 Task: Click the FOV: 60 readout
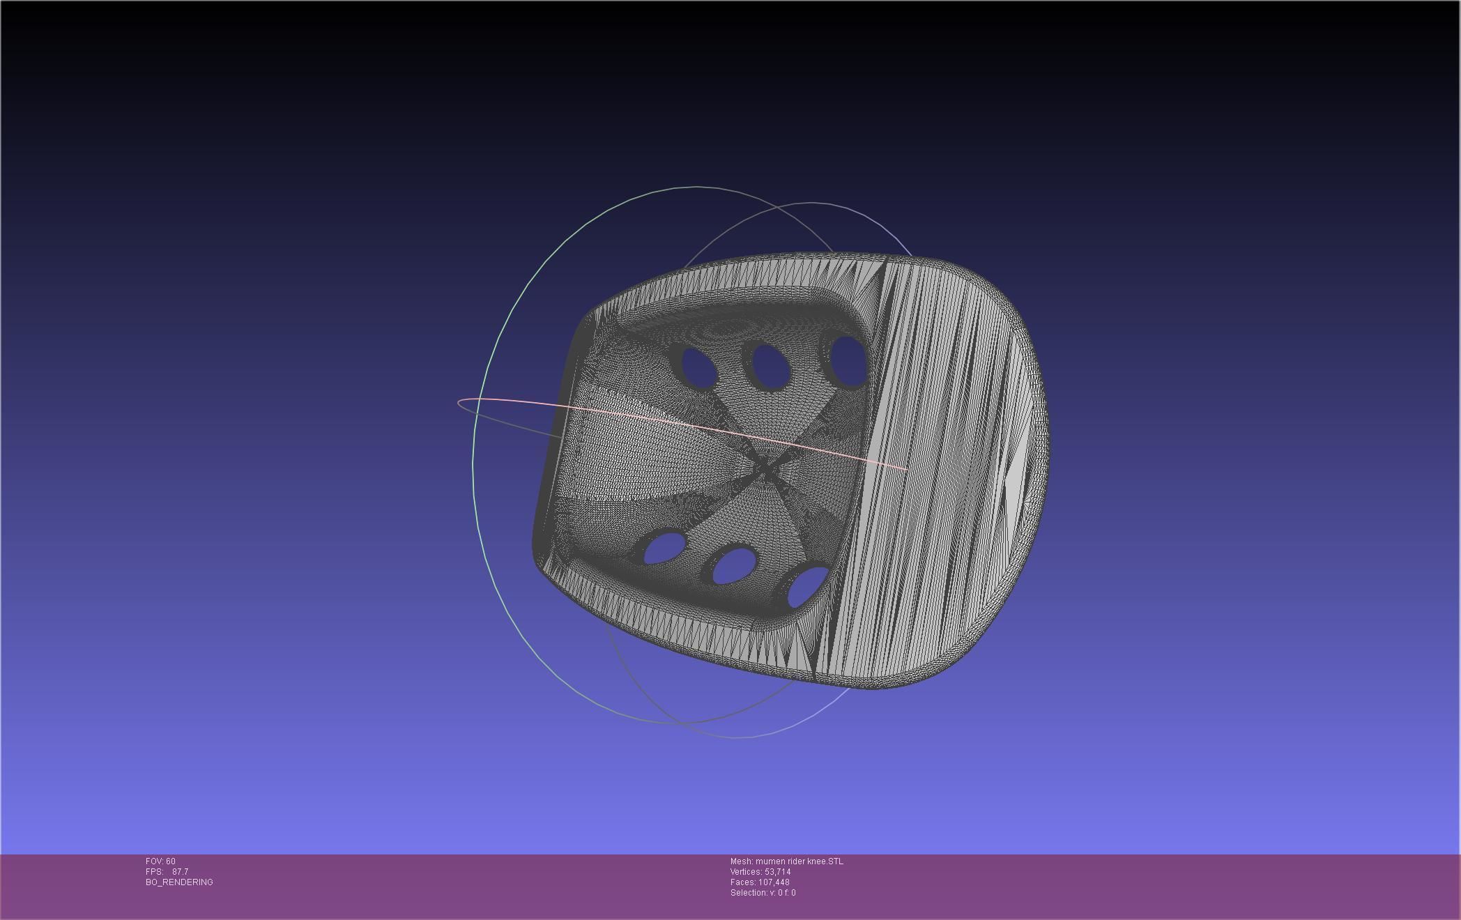tap(160, 861)
